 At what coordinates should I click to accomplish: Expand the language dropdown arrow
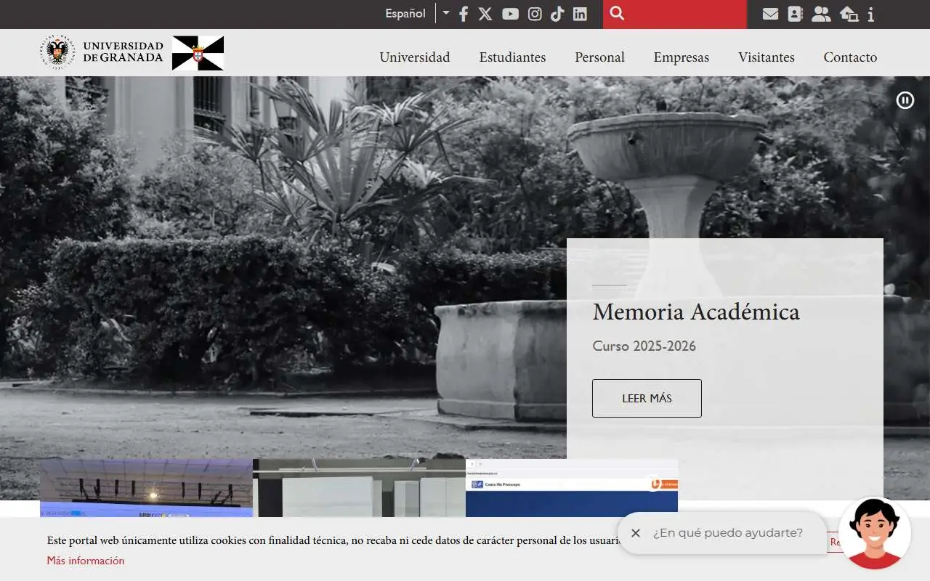point(445,13)
